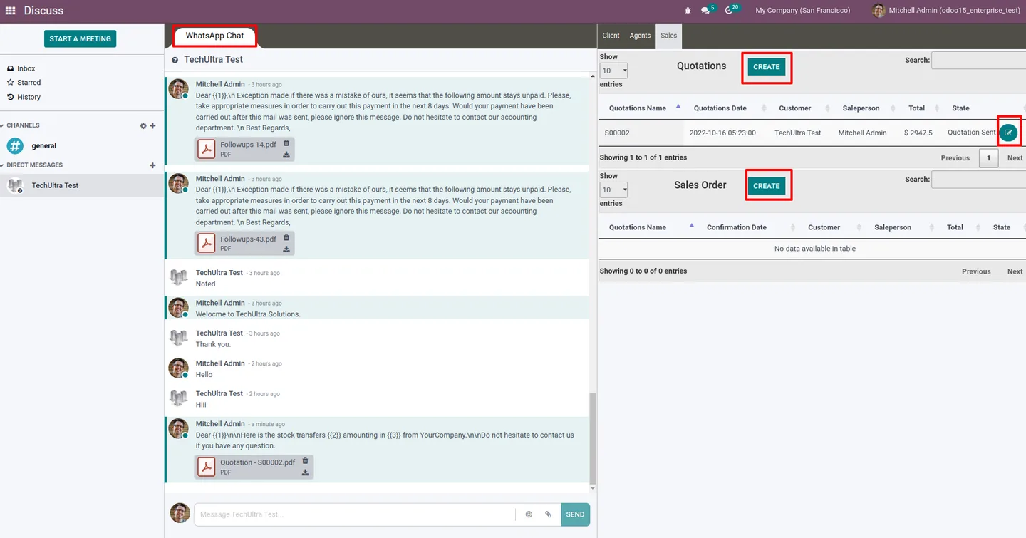Open Starred messages in sidebar
1026x538 pixels.
click(x=29, y=83)
